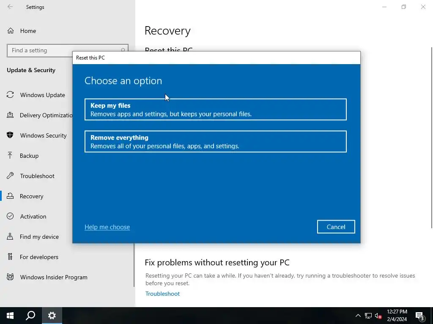Screen dimensions: 433x324
Task: Click the Settings gear taskbar icon
Action: 52,316
